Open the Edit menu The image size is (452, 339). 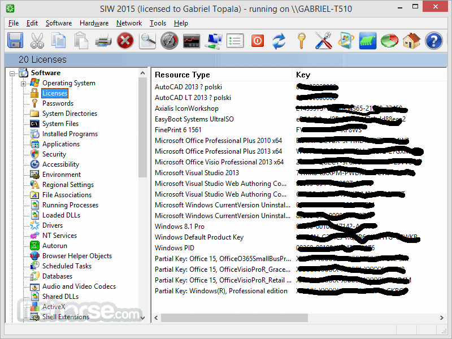pyautogui.click(x=32, y=23)
